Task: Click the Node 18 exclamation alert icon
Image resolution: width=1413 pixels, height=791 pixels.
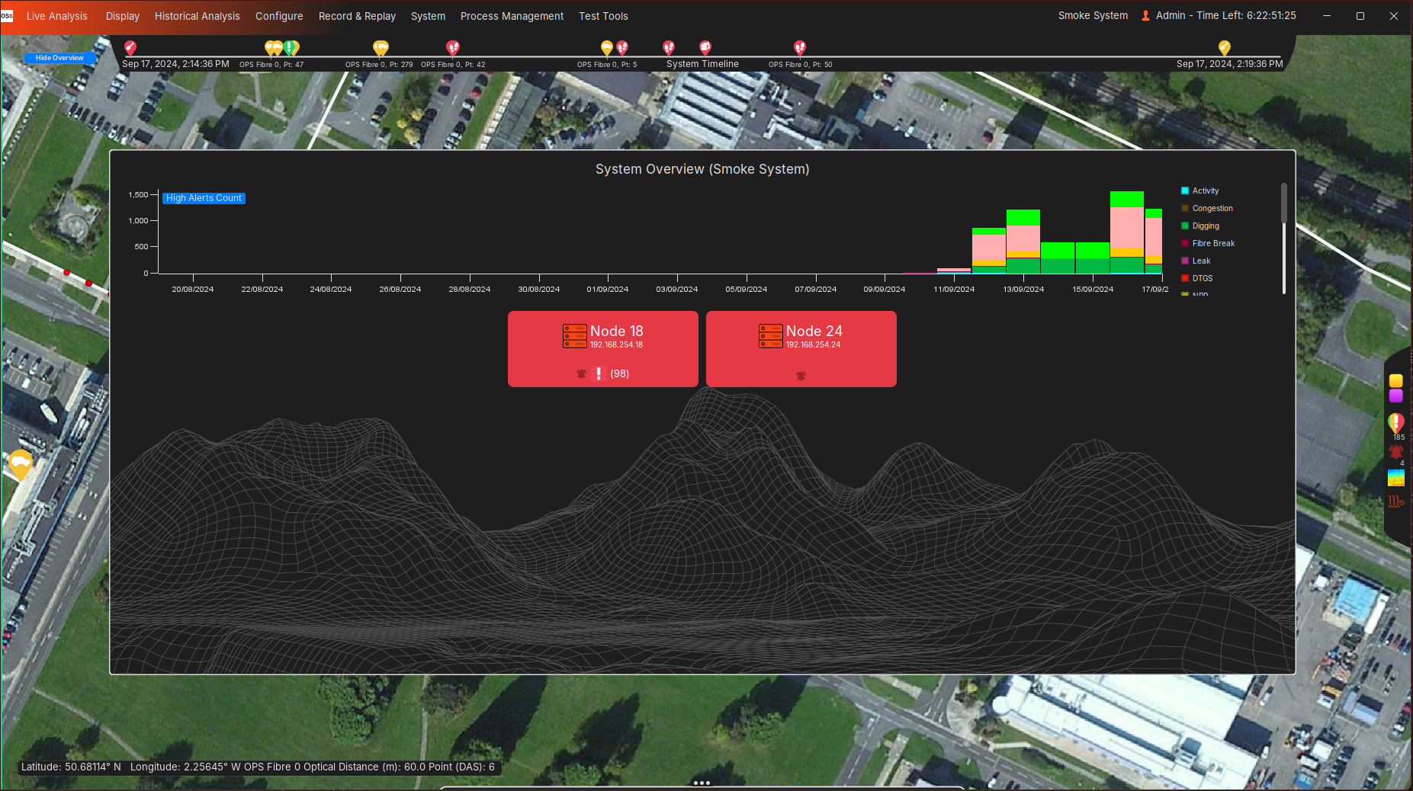Action: tap(599, 373)
